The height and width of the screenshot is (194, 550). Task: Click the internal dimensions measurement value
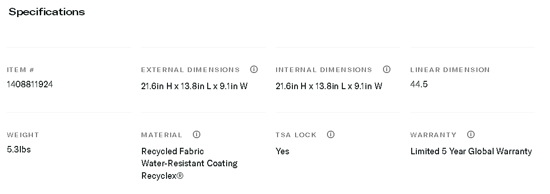tap(329, 86)
